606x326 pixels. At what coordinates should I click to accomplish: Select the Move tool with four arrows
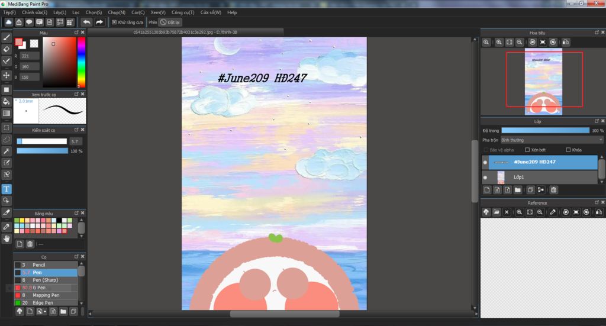tap(7, 75)
